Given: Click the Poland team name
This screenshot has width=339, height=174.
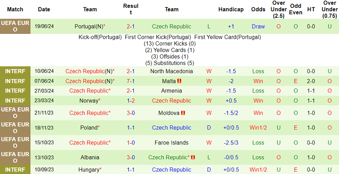Looking at the screenshot, I should [89, 128].
